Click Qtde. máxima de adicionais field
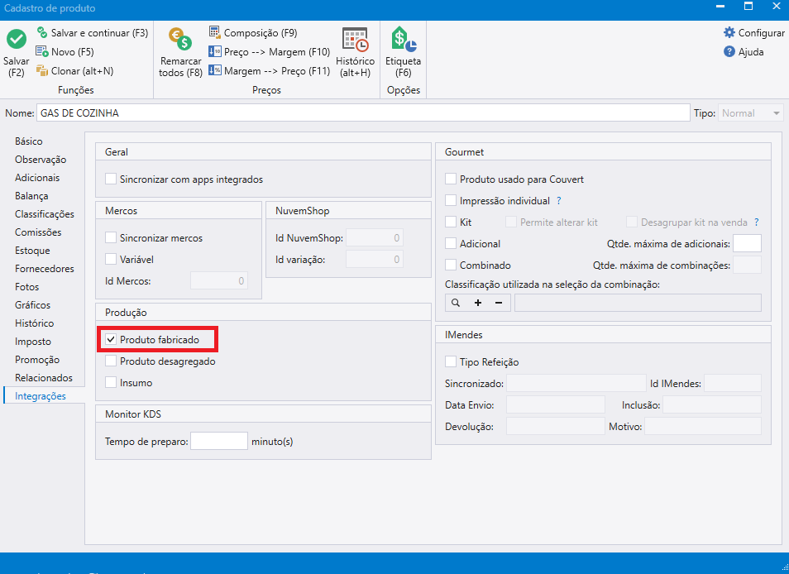Screen dimensions: 789x574 click(x=747, y=243)
